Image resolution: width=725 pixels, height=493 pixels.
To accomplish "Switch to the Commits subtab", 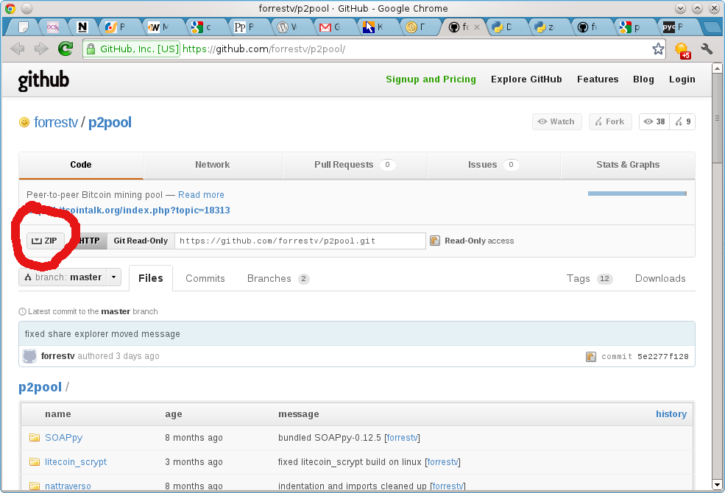I will tap(205, 279).
